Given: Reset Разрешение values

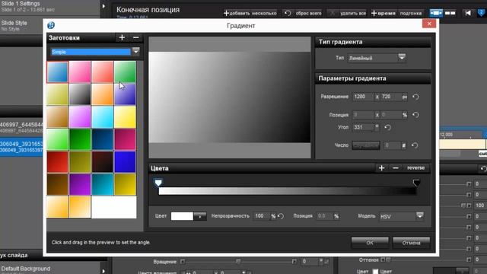Looking at the screenshot, I should (415, 97).
